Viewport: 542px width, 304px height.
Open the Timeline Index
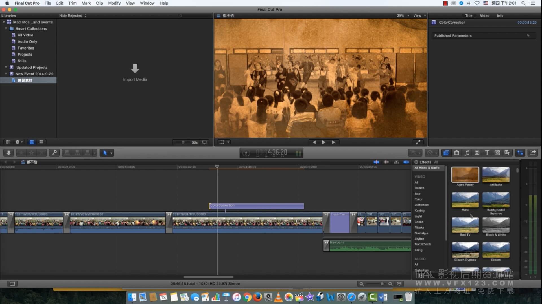pos(12,284)
